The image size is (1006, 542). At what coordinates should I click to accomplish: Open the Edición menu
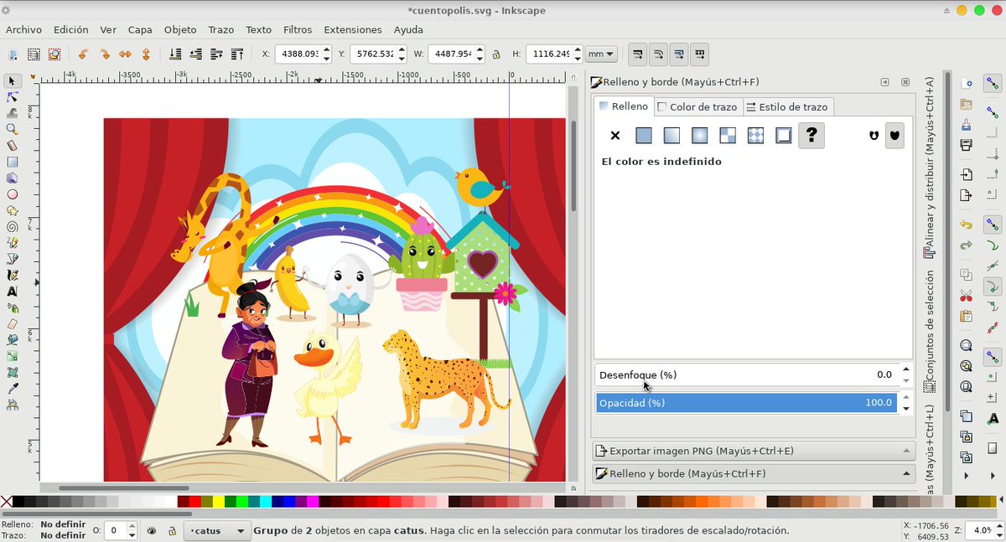pos(70,29)
